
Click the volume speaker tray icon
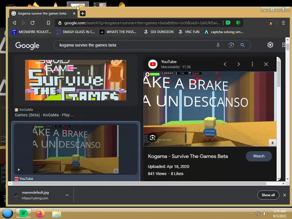tap(265, 213)
